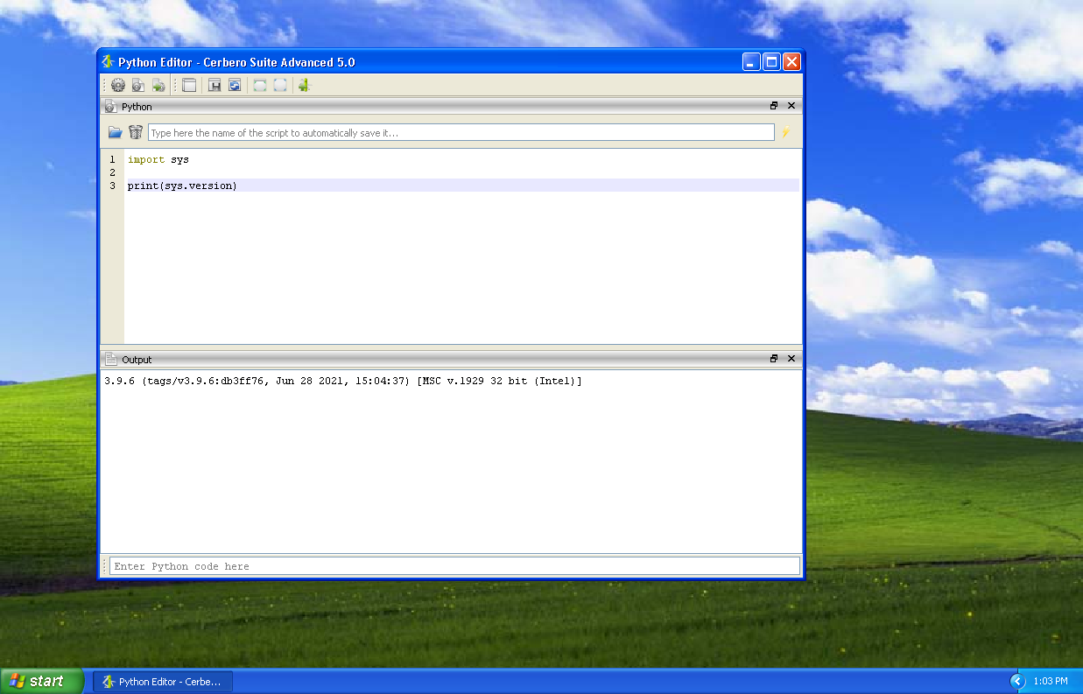1083x694 pixels.
Task: Click the Python panel title icon
Action: tap(110, 106)
